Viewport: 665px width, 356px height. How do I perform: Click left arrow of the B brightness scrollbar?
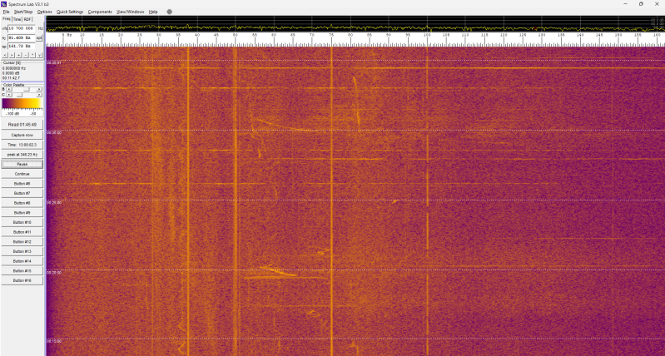tap(9, 89)
